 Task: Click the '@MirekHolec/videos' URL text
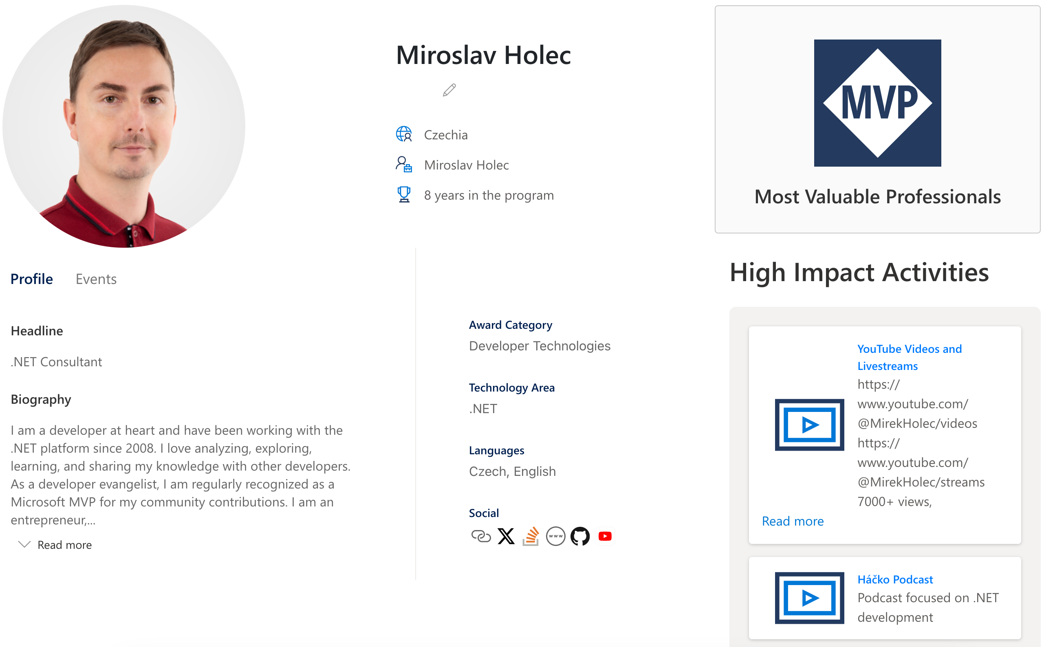[x=917, y=423]
